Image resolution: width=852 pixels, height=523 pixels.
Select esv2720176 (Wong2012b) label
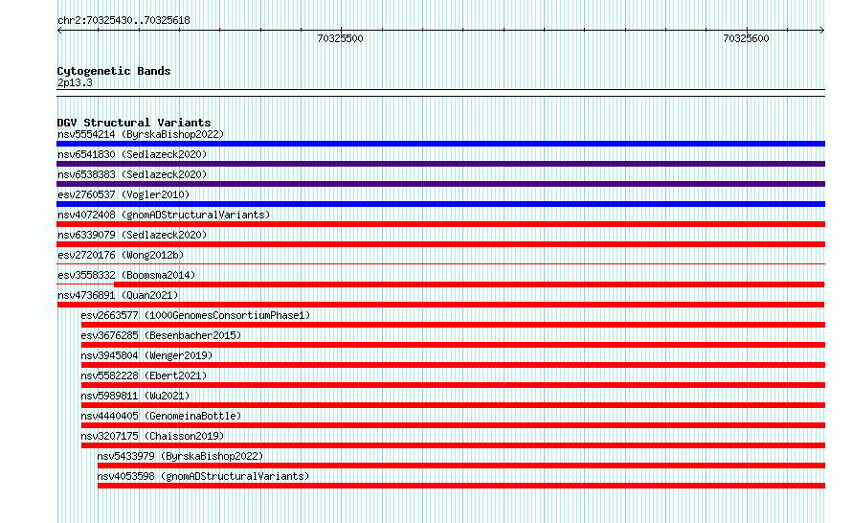(121, 255)
